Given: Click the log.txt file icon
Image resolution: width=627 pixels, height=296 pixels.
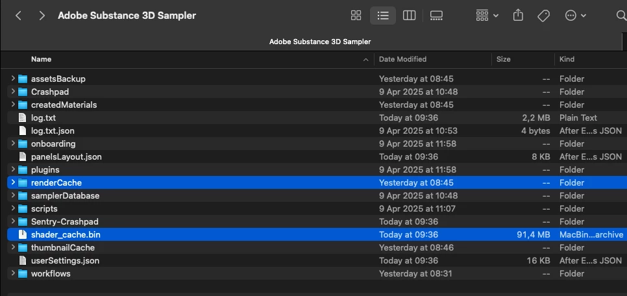Looking at the screenshot, I should [x=23, y=117].
